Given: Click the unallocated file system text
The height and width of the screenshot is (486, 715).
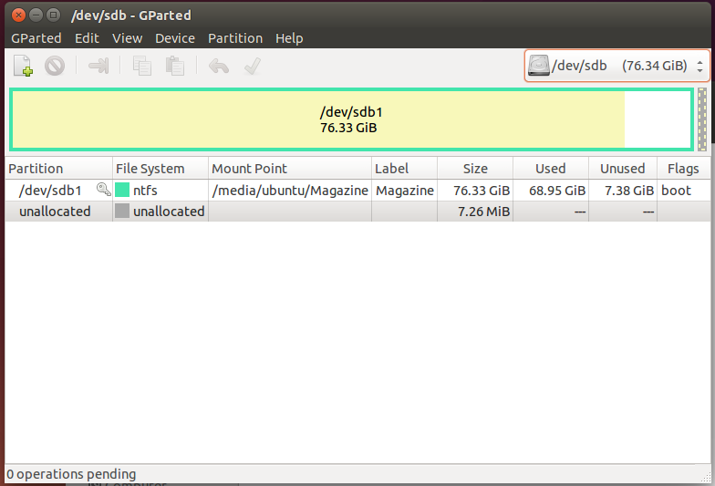Looking at the screenshot, I should (169, 212).
